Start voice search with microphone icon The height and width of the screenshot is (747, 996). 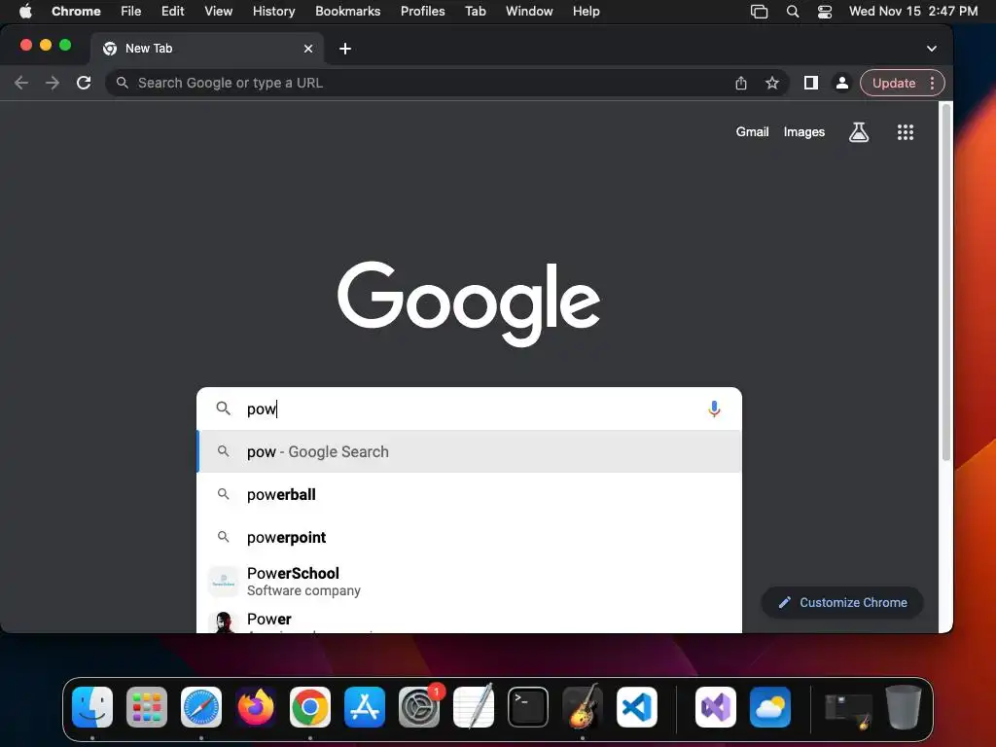(714, 409)
